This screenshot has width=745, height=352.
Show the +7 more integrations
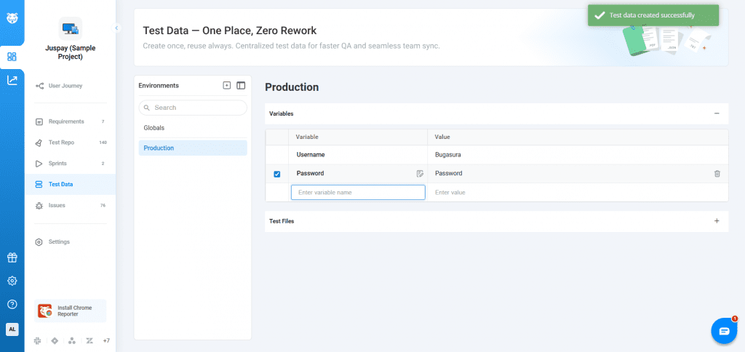point(106,340)
